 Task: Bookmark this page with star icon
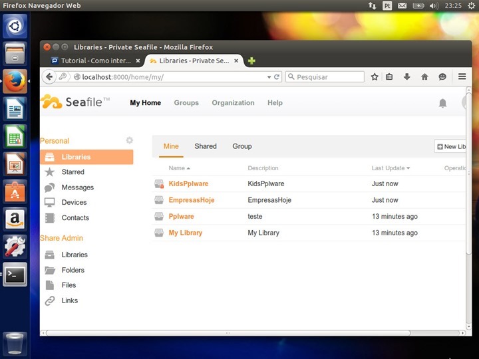pyautogui.click(x=375, y=76)
